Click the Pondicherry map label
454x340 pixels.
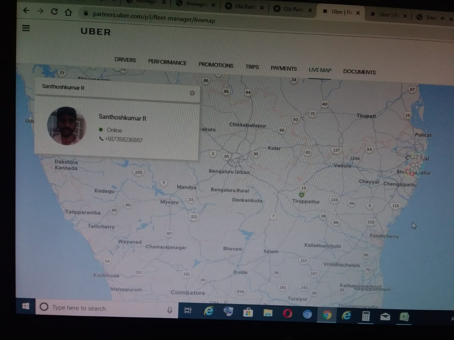pyautogui.click(x=384, y=236)
